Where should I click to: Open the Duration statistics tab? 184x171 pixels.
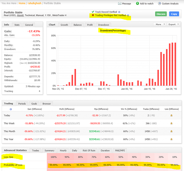[105, 150]
